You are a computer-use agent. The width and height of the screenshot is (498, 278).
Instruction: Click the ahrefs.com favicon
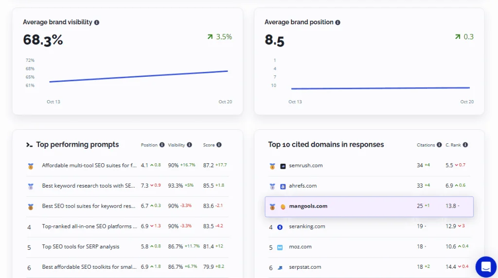tap(283, 186)
